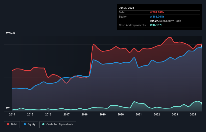
Task: Toggle the Cash And Equivalents legend button
Action: 58,124
